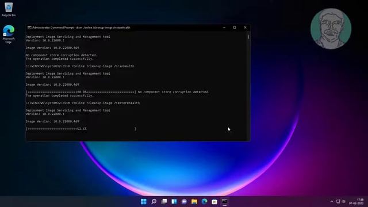Viewport: 368px width, 207px height.
Task: Open Teams Chat on the taskbar
Action: pos(184,201)
